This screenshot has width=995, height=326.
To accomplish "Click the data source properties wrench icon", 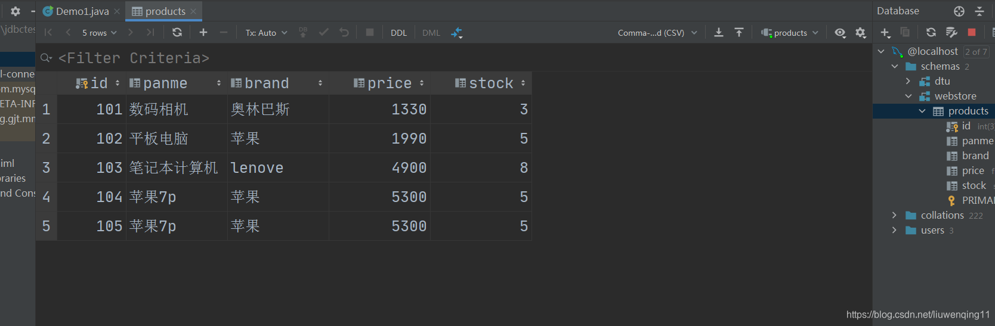I will 951,32.
